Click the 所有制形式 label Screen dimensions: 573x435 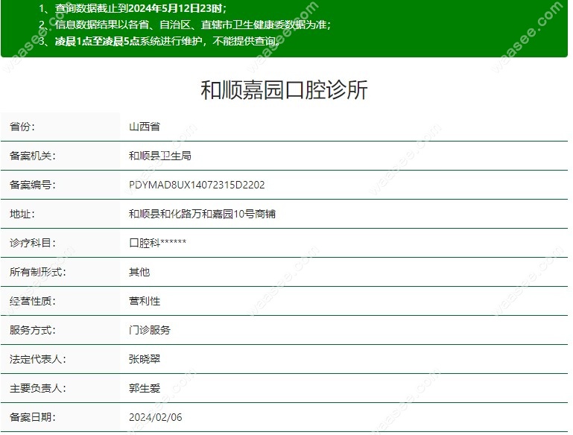[x=38, y=272]
